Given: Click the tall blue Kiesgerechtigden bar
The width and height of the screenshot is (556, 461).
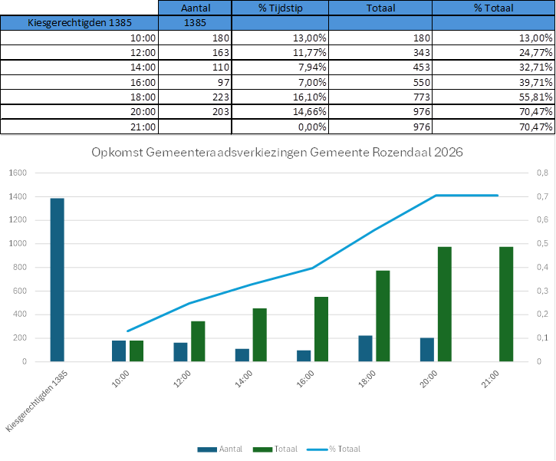Looking at the screenshot, I should (x=58, y=279).
